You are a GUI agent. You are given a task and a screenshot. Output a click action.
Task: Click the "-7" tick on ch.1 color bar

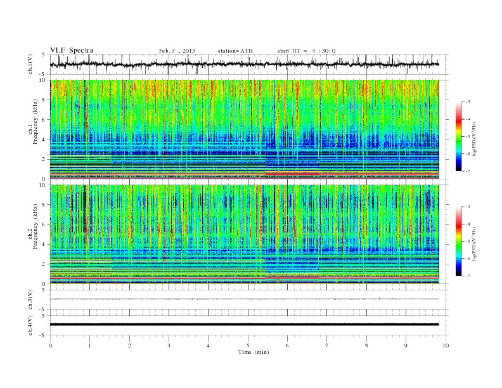point(467,171)
